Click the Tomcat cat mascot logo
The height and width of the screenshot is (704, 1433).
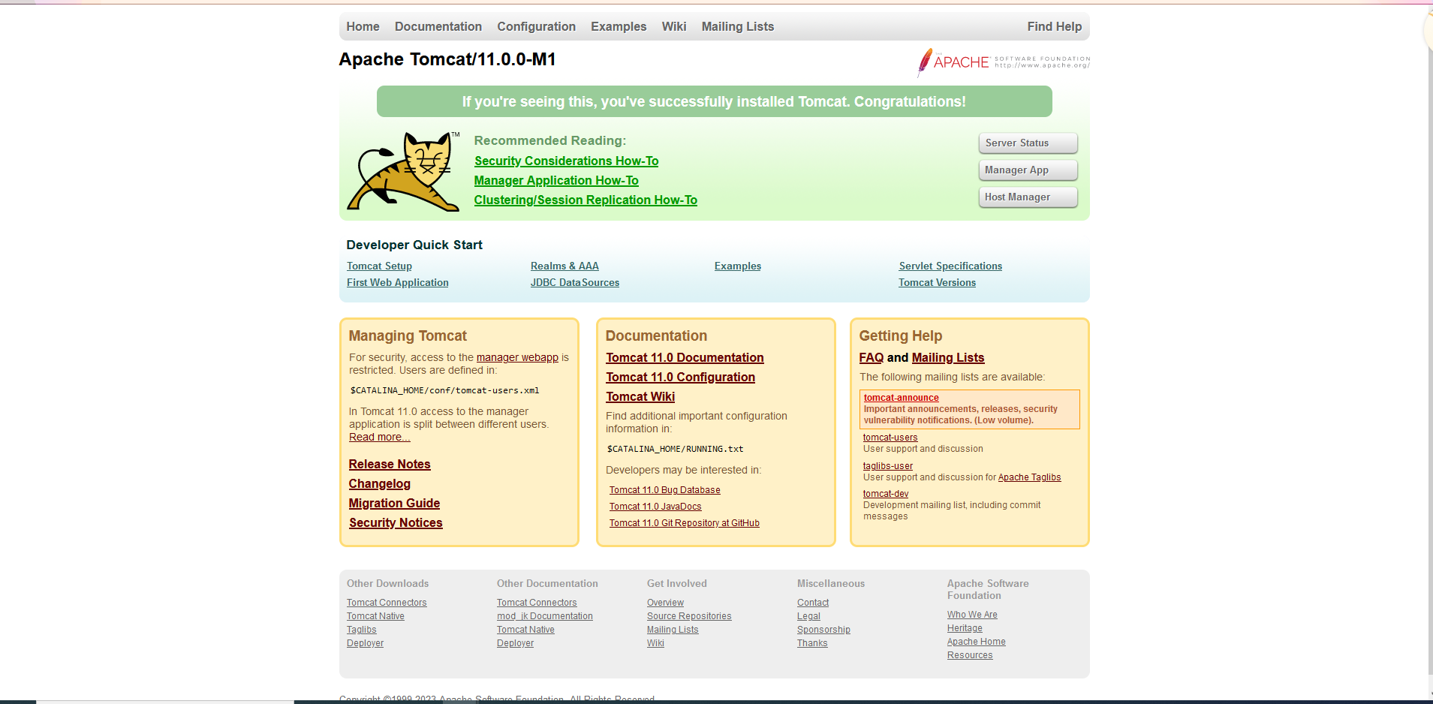point(403,172)
